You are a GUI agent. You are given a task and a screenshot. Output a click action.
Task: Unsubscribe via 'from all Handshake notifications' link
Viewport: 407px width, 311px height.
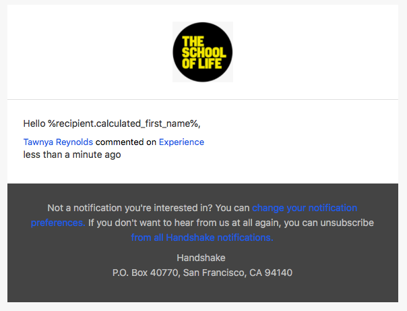click(x=202, y=237)
